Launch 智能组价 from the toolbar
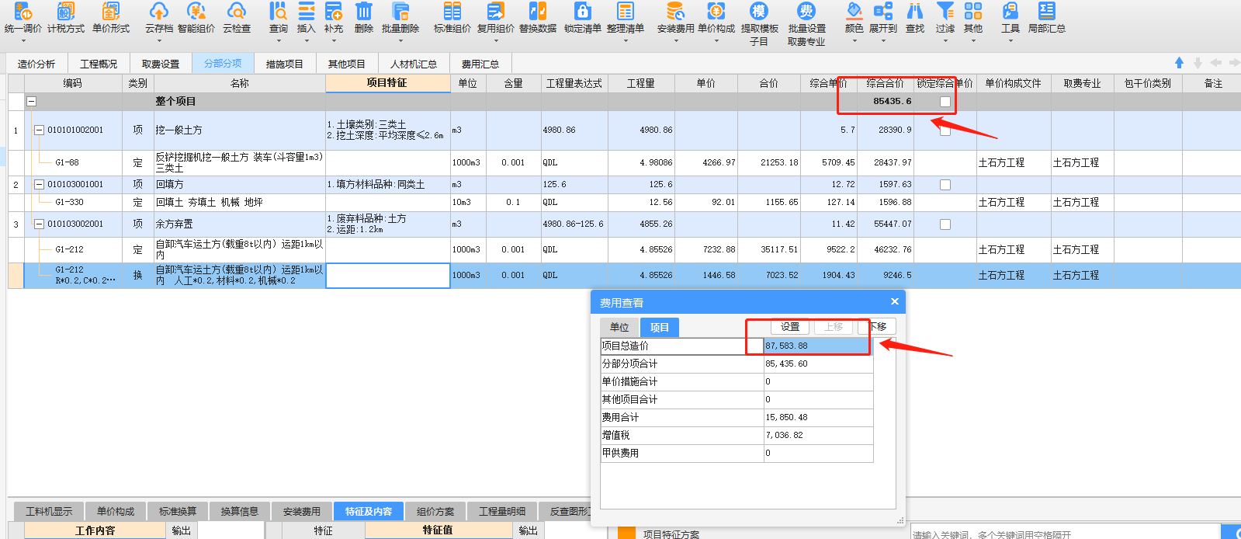Screen dimensions: 1241x539 pyautogui.click(x=196, y=18)
